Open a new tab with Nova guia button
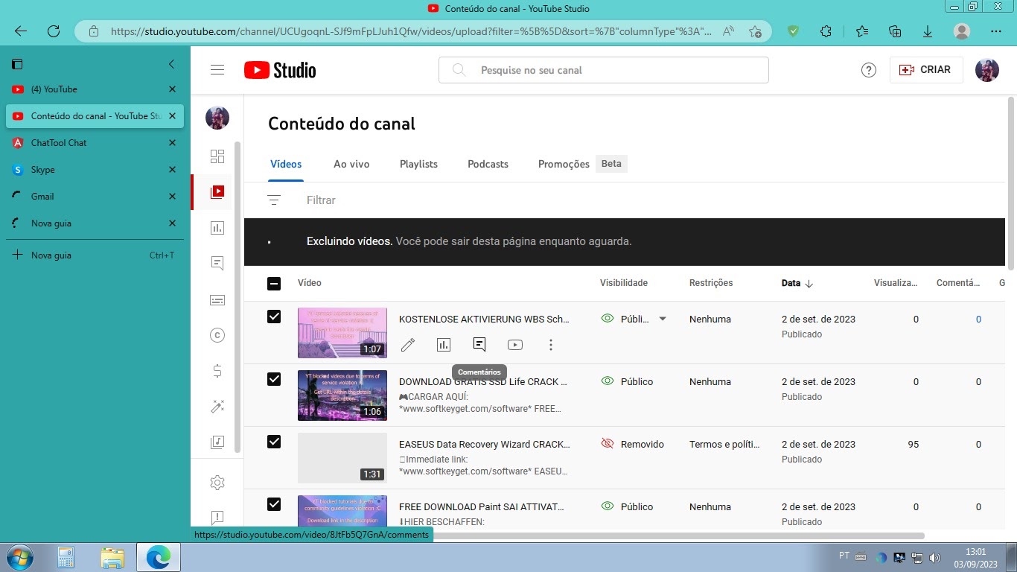The height and width of the screenshot is (572, 1017). [95, 255]
